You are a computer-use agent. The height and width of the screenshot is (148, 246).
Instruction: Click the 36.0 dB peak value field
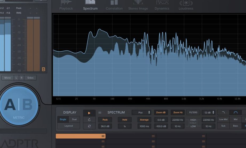(105, 126)
